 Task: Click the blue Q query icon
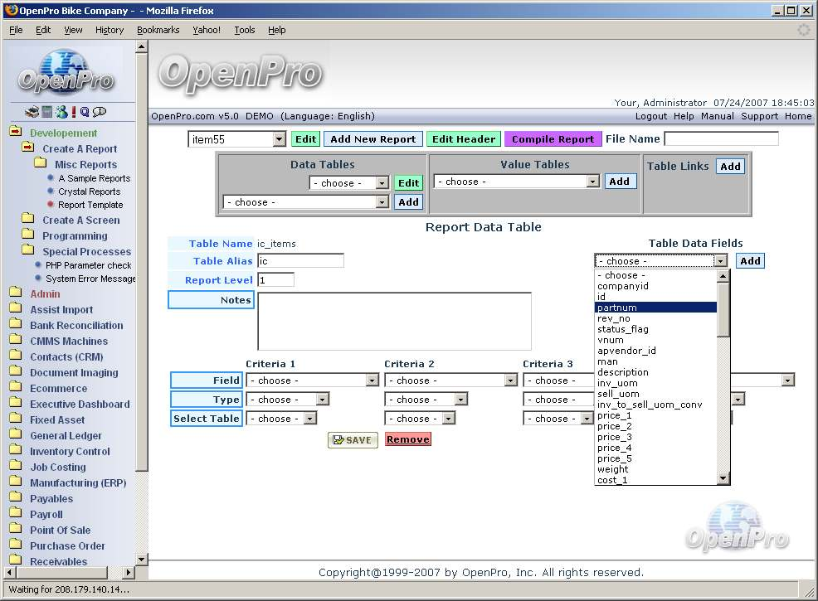85,112
